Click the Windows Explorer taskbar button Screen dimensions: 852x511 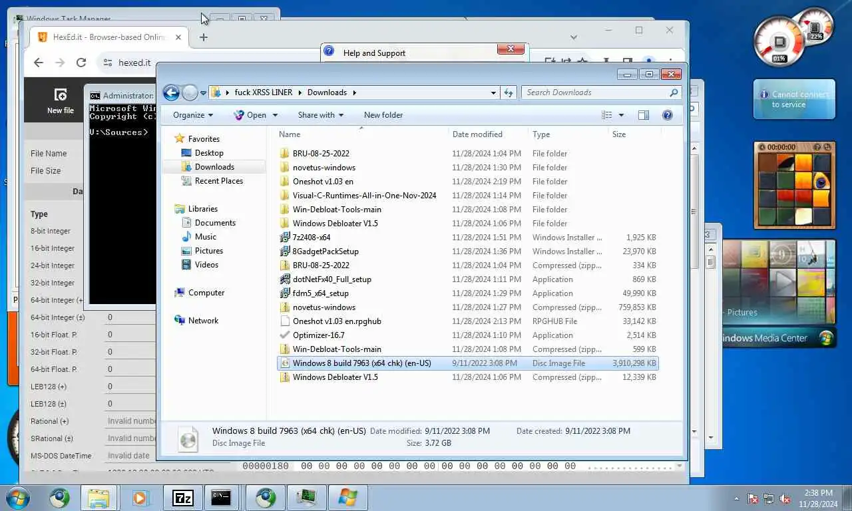tap(99, 498)
